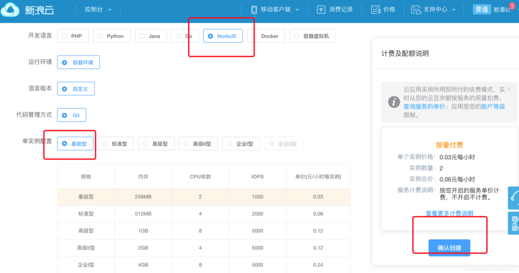
Task: Open 消费记录 page
Action: coord(335,10)
